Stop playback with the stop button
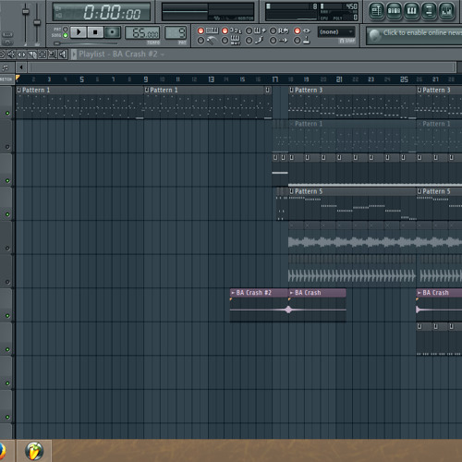Viewport: 462px width, 462px height. pyautogui.click(x=95, y=32)
